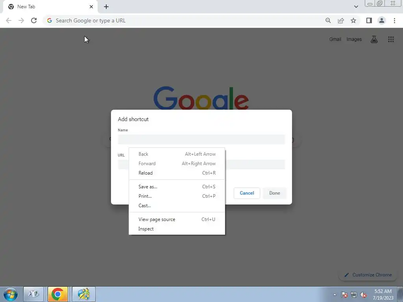Open the taskbar clock showing 5:52 AM
This screenshot has height=302, width=403.
tap(383, 295)
